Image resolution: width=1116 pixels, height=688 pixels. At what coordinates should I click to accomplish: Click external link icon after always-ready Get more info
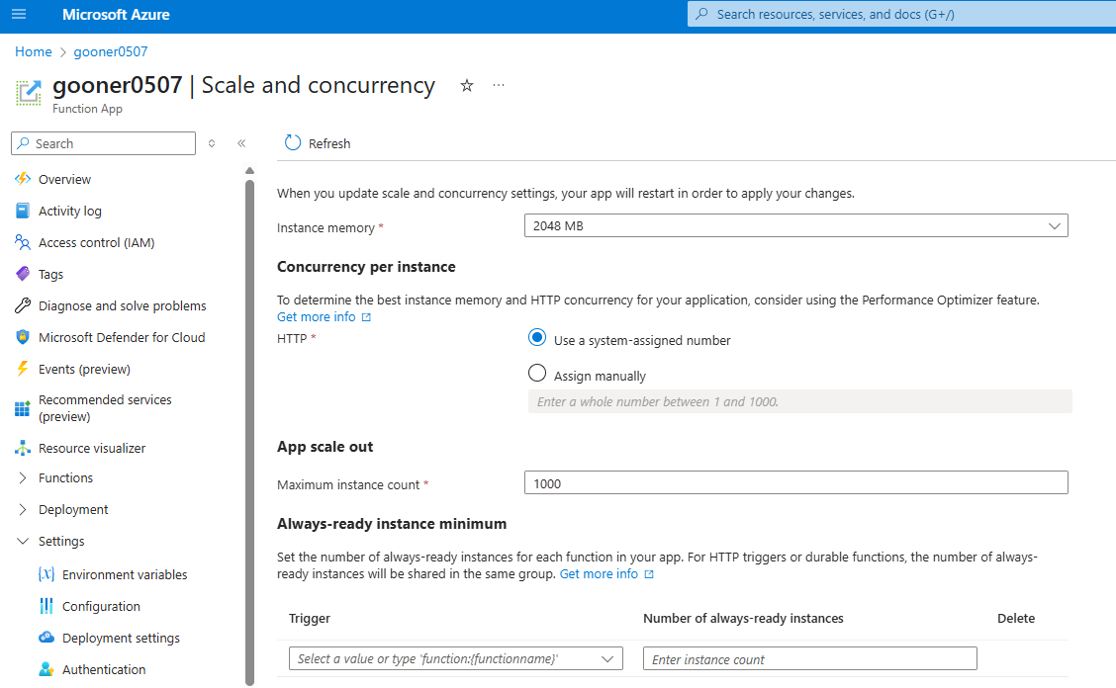649,574
